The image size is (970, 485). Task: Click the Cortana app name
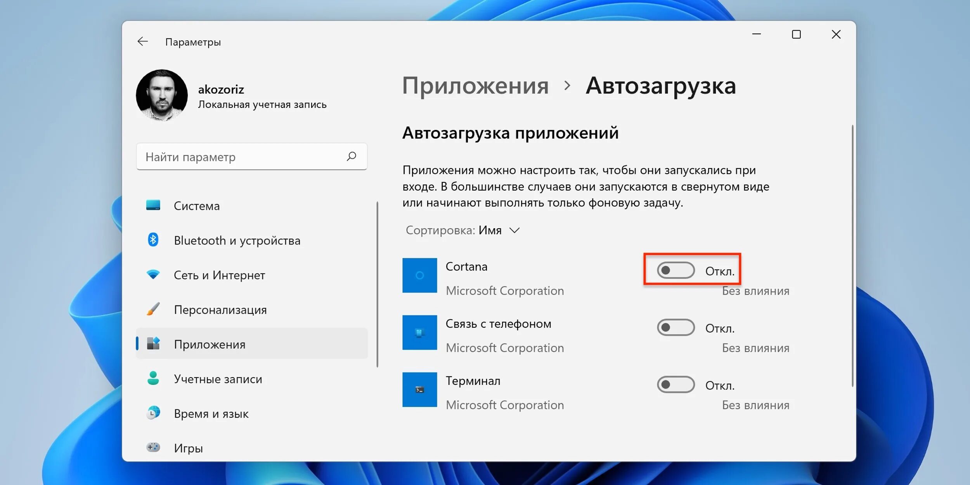click(466, 267)
